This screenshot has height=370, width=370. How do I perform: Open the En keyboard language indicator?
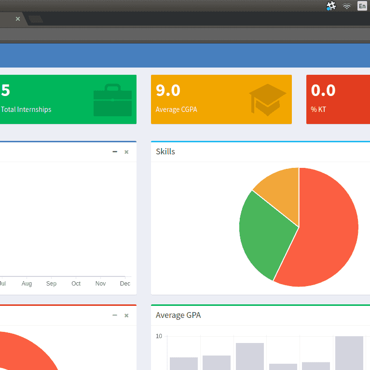pos(362,6)
